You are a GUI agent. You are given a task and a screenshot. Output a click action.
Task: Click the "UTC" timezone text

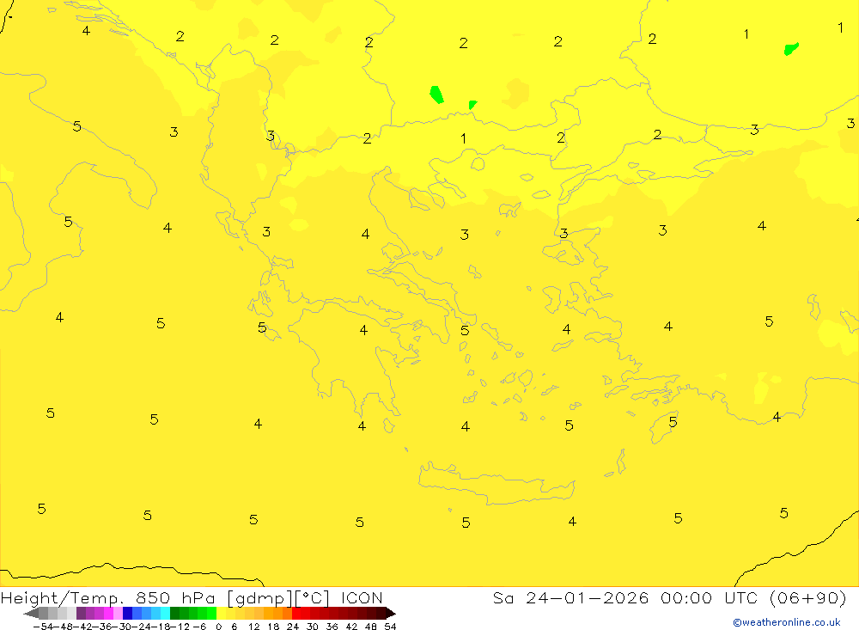[740, 597]
